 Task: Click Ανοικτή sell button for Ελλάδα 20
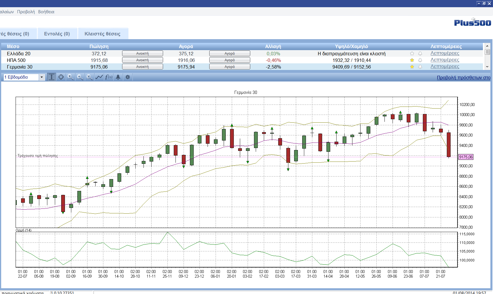pyautogui.click(x=143, y=54)
